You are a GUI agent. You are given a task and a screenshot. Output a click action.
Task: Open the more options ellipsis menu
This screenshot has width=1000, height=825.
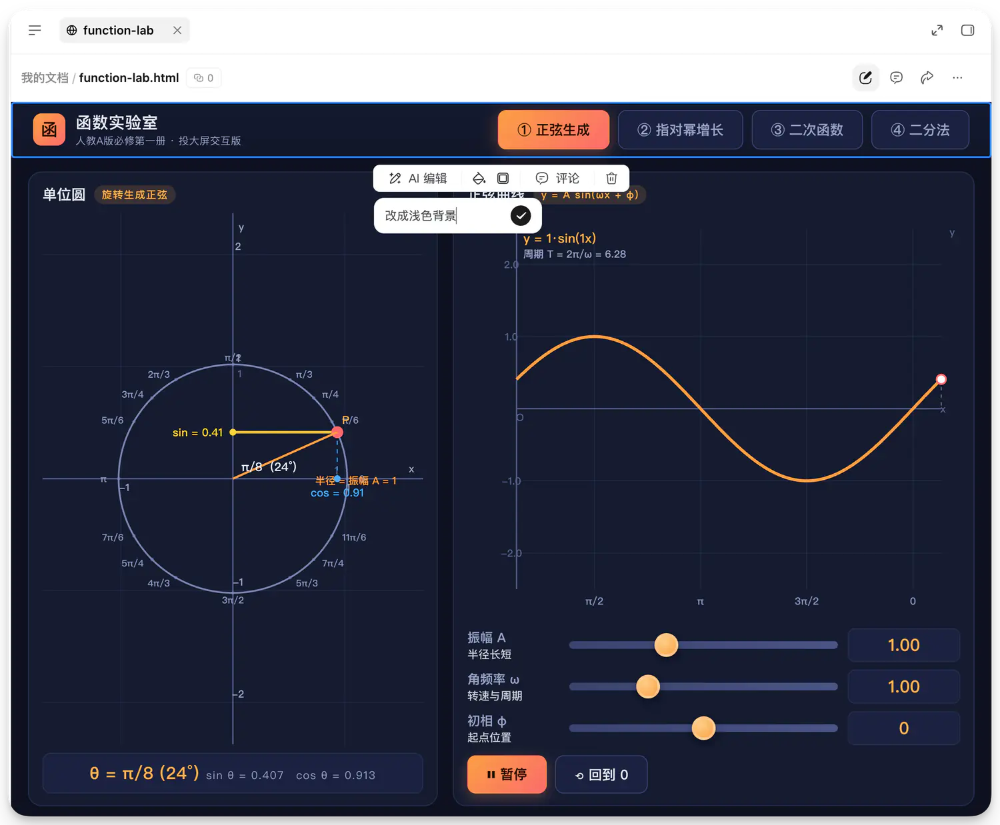(x=957, y=78)
